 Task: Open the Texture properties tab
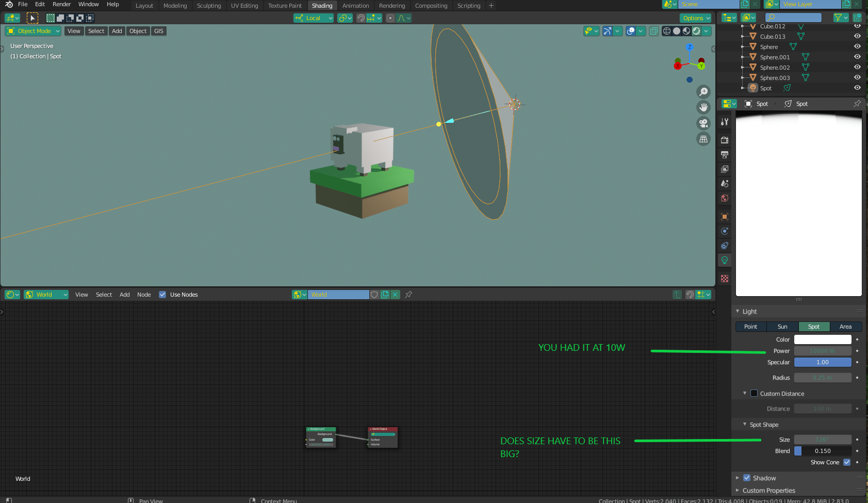tap(725, 279)
